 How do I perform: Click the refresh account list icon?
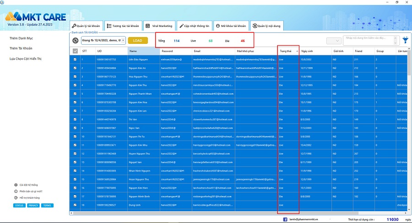(x=75, y=41)
